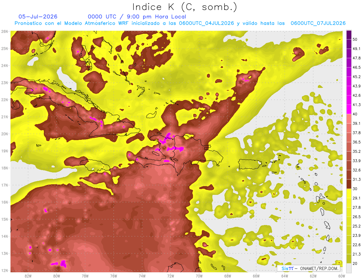Screen dimensions: 363x280
Task: Click the '12N' latitude axis label
Action: click(x=4, y=270)
